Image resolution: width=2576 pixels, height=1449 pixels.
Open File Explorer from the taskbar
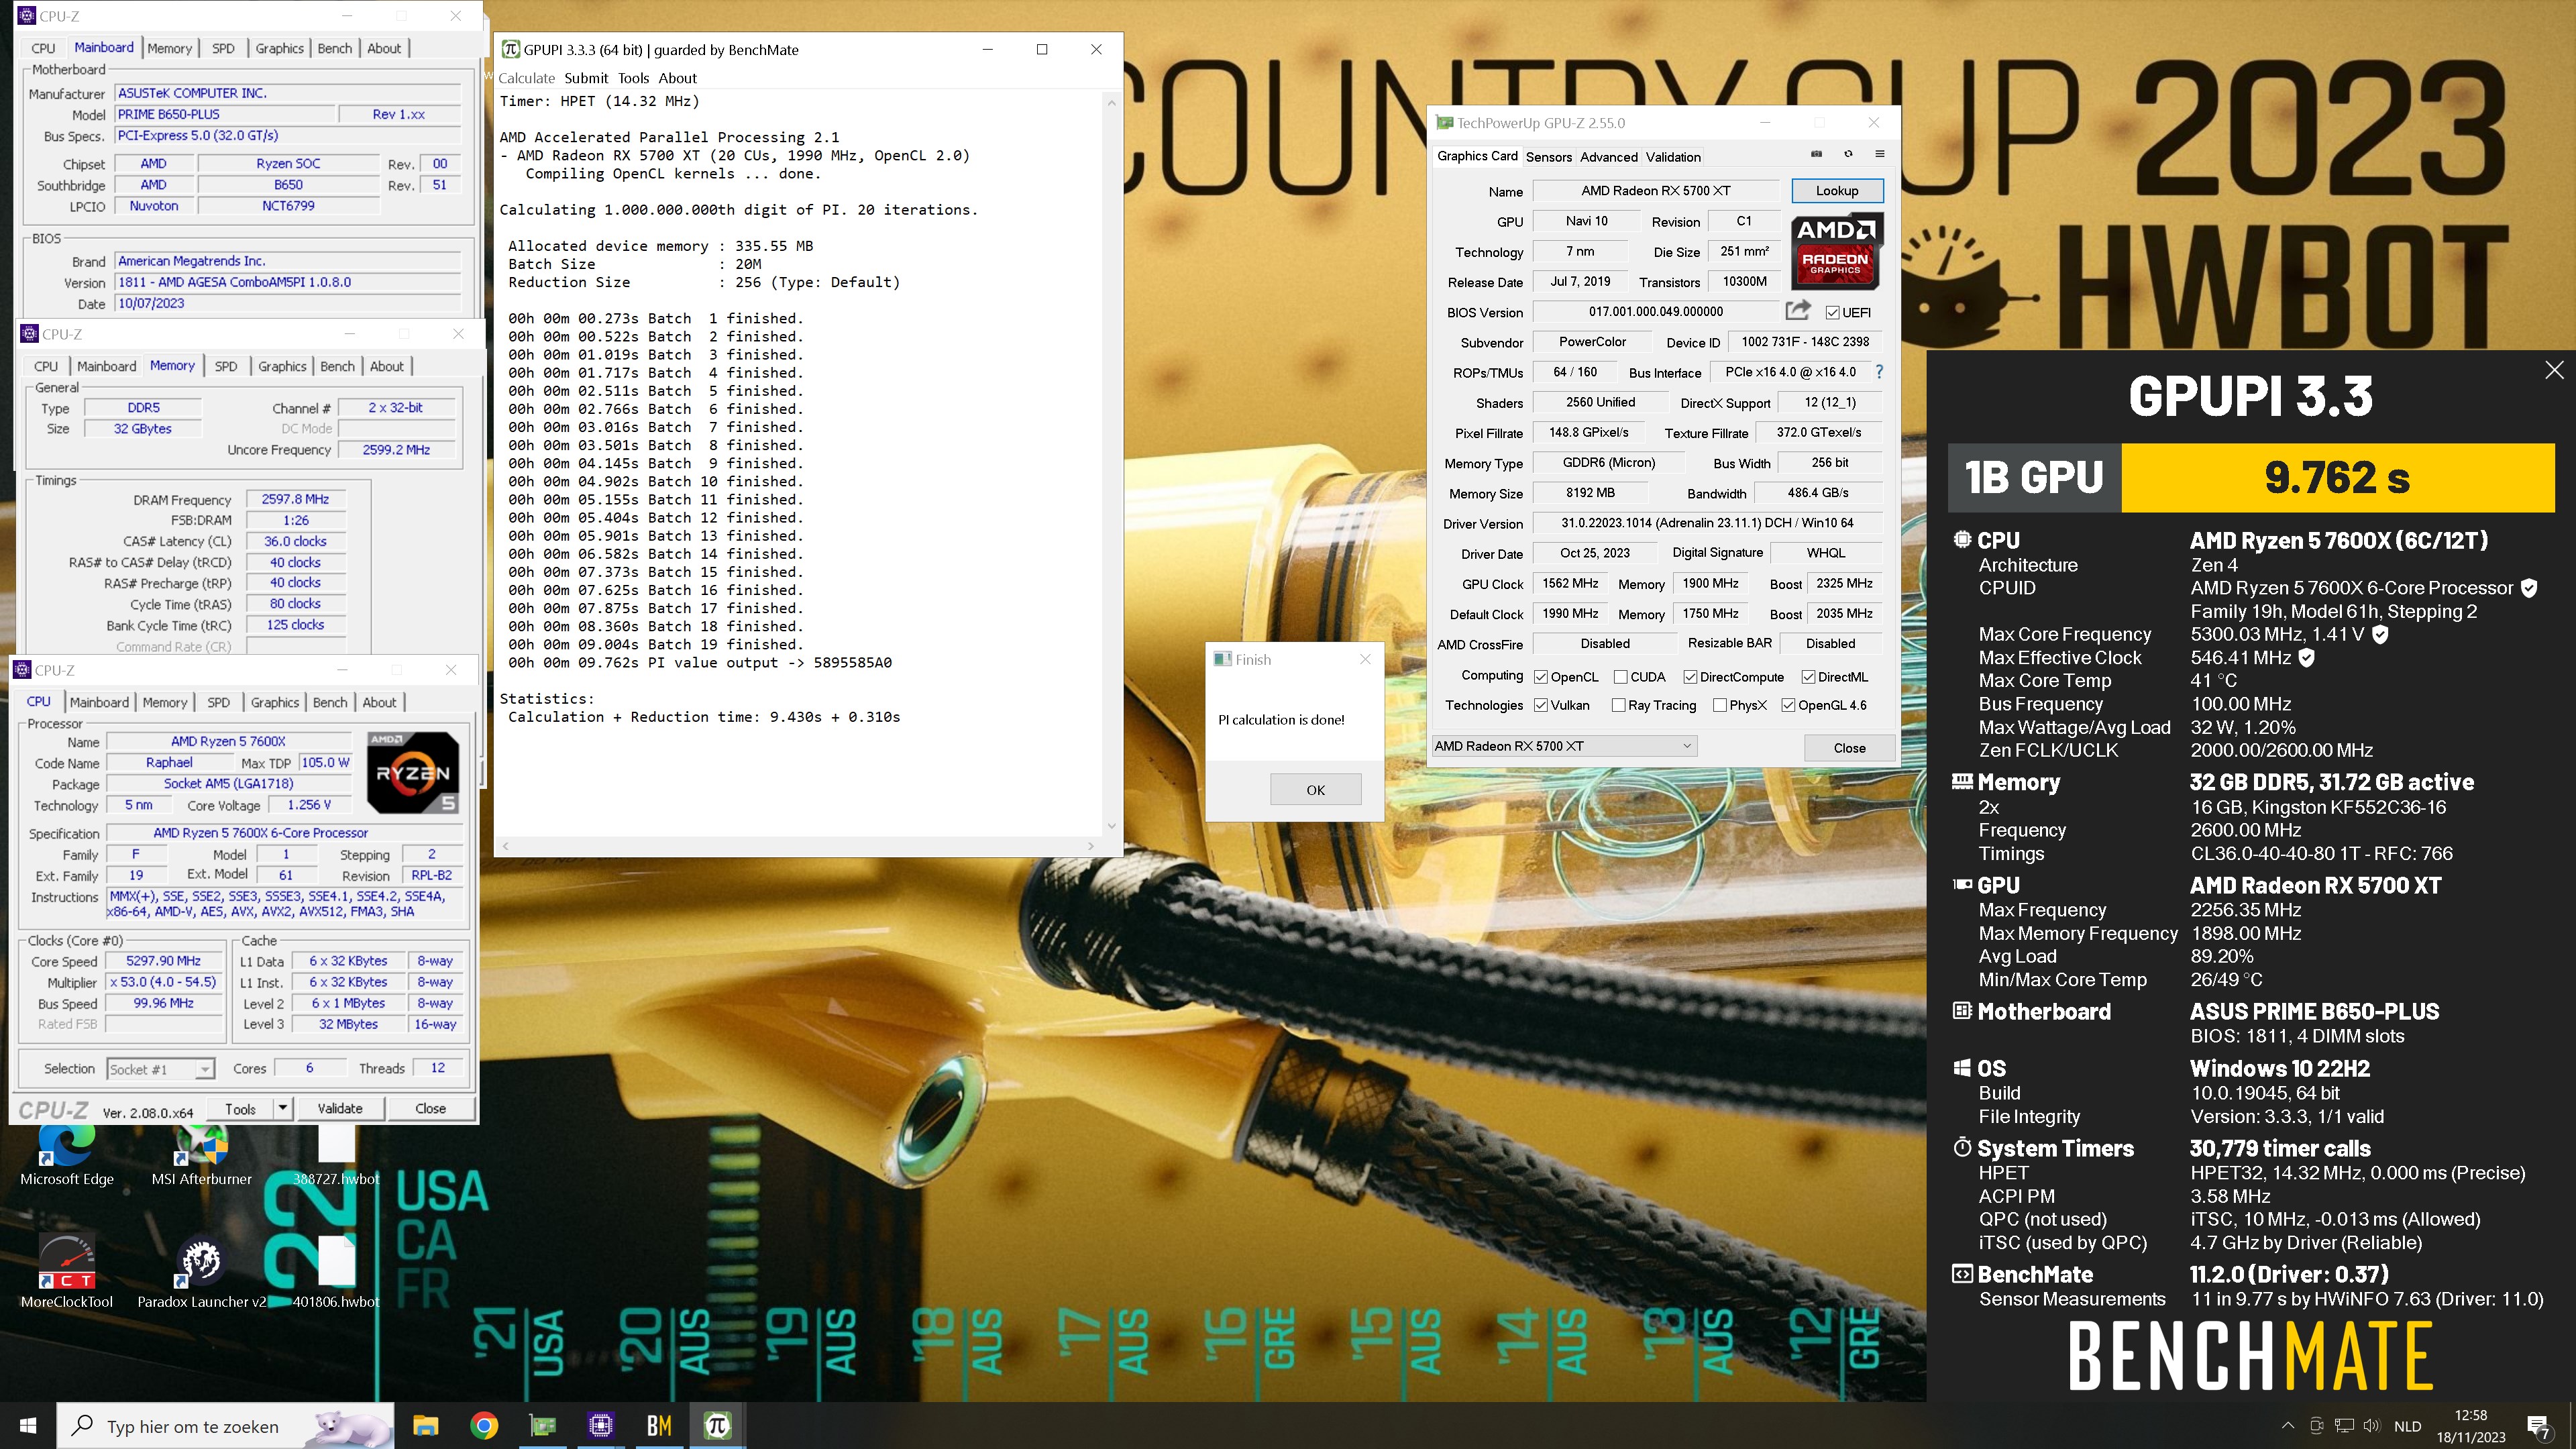tap(426, 1425)
